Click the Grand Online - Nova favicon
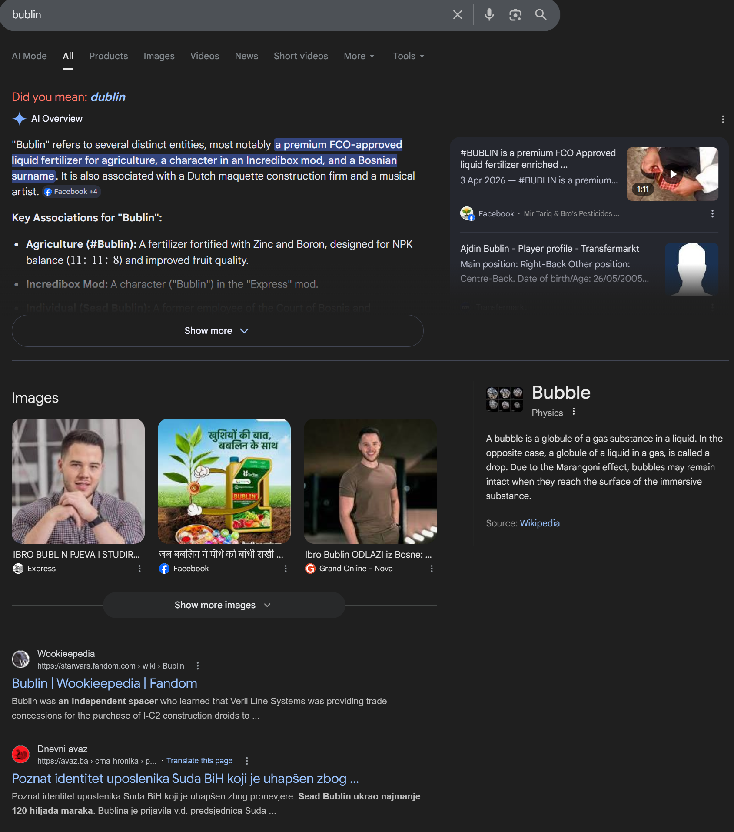 tap(310, 569)
